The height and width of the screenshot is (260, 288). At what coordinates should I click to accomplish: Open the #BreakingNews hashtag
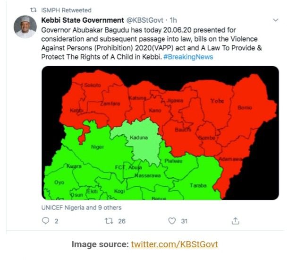188,57
